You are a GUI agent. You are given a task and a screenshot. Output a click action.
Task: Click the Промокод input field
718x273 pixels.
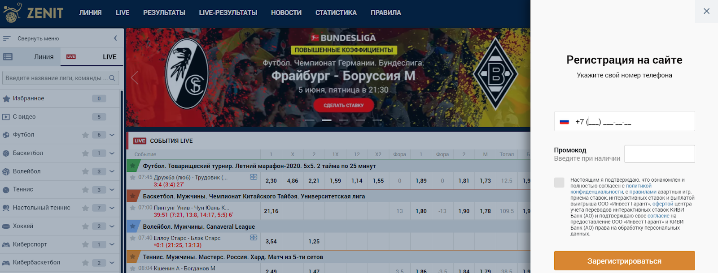[660, 154]
